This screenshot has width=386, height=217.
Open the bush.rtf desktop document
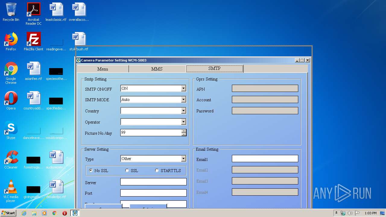tap(79, 42)
